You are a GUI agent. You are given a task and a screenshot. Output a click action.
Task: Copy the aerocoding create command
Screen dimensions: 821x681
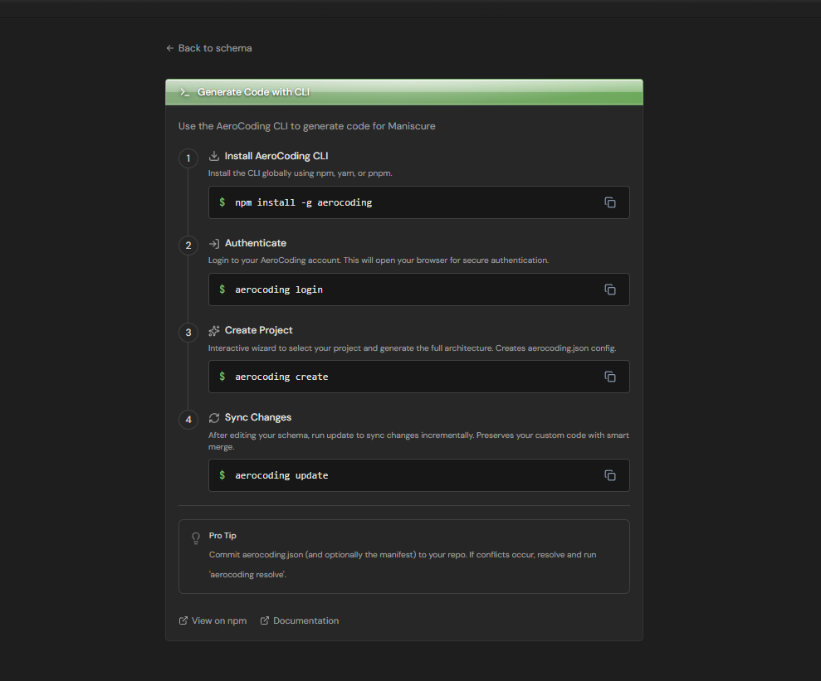[x=610, y=376]
